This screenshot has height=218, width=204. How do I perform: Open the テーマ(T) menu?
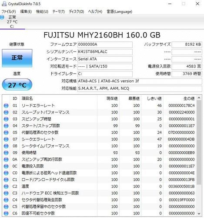(x=58, y=11)
